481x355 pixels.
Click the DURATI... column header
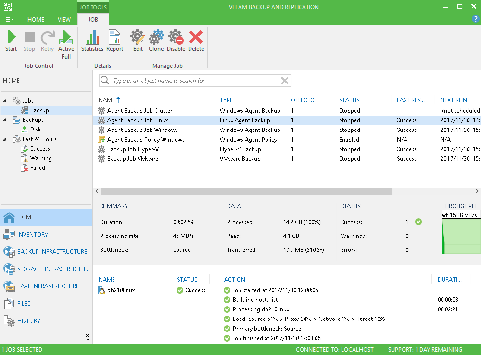tap(449, 279)
